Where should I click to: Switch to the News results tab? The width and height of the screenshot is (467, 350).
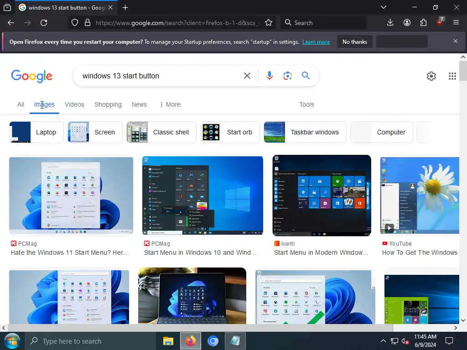point(139,104)
